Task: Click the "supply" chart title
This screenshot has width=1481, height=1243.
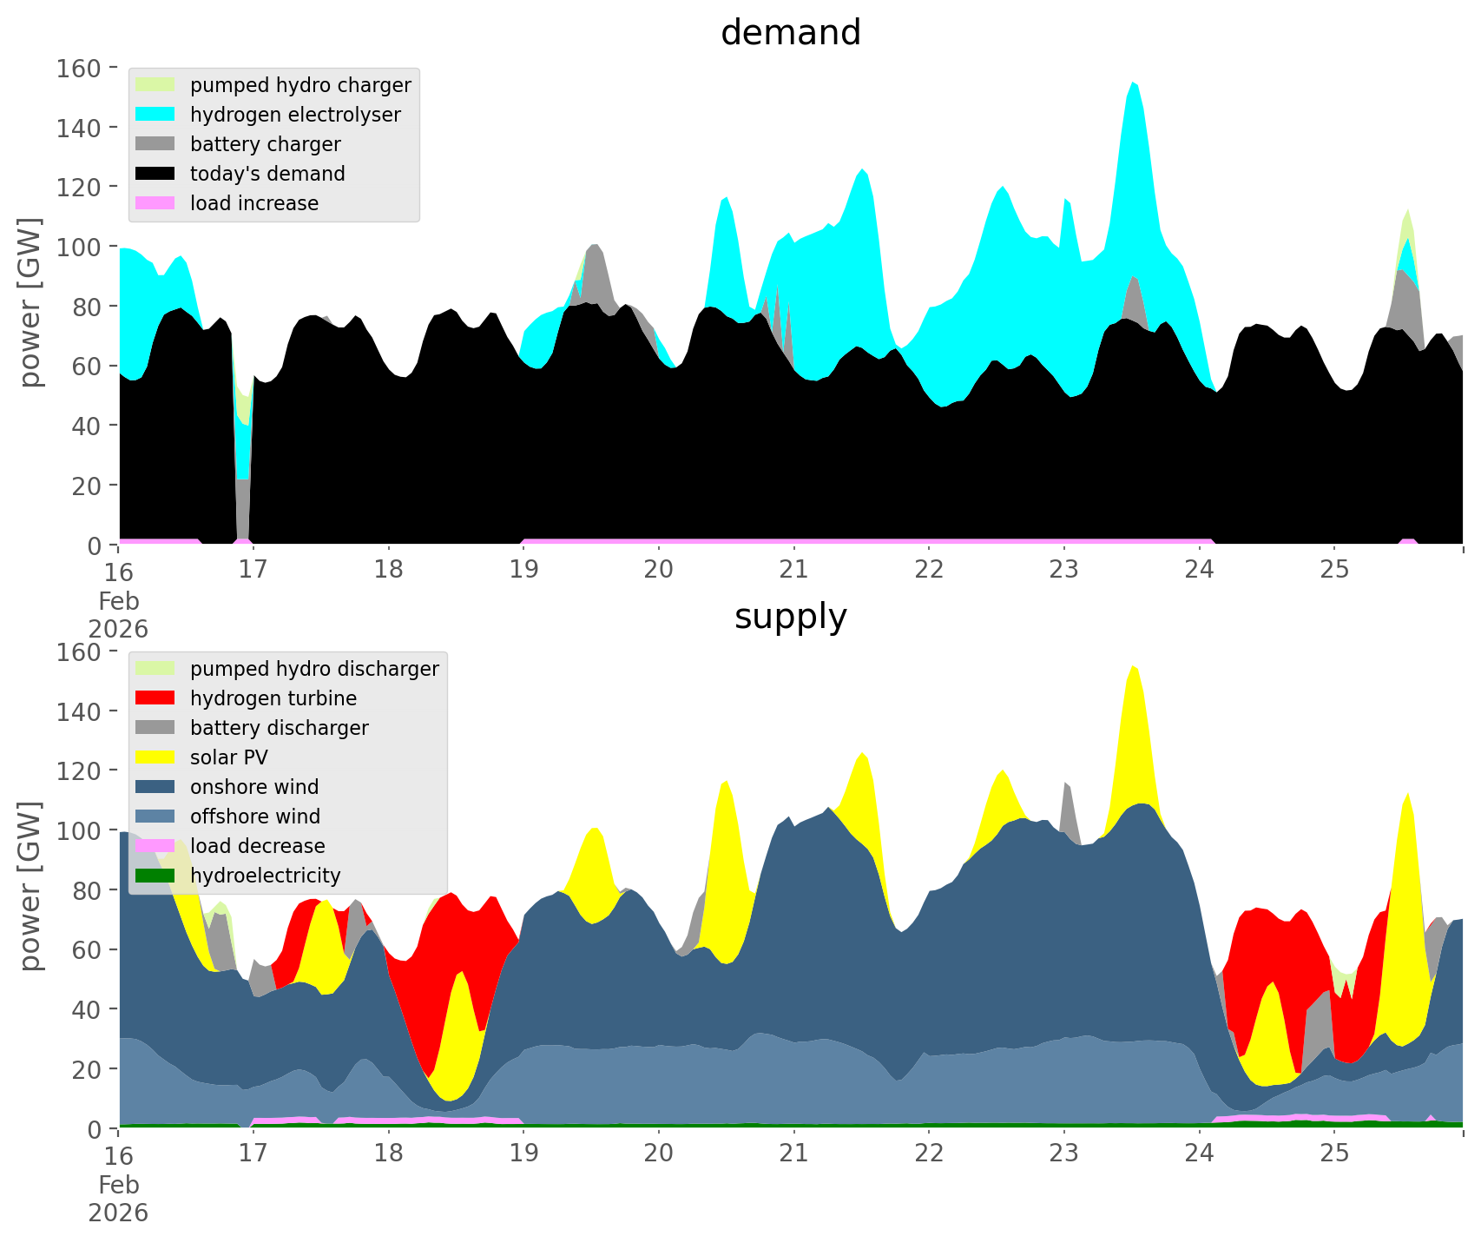Action: (790, 617)
